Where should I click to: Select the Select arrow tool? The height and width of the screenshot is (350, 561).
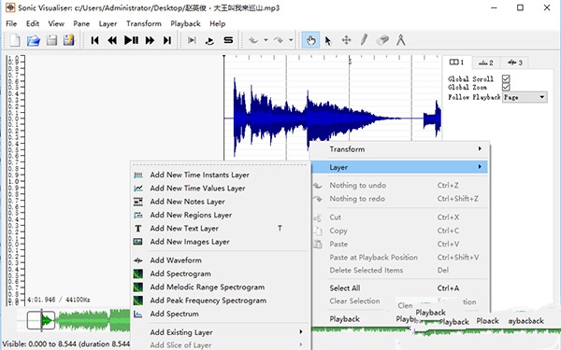coord(328,40)
